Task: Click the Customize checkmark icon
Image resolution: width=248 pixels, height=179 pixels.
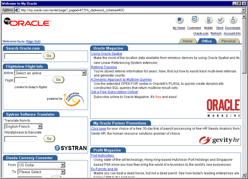Action: pos(194,19)
